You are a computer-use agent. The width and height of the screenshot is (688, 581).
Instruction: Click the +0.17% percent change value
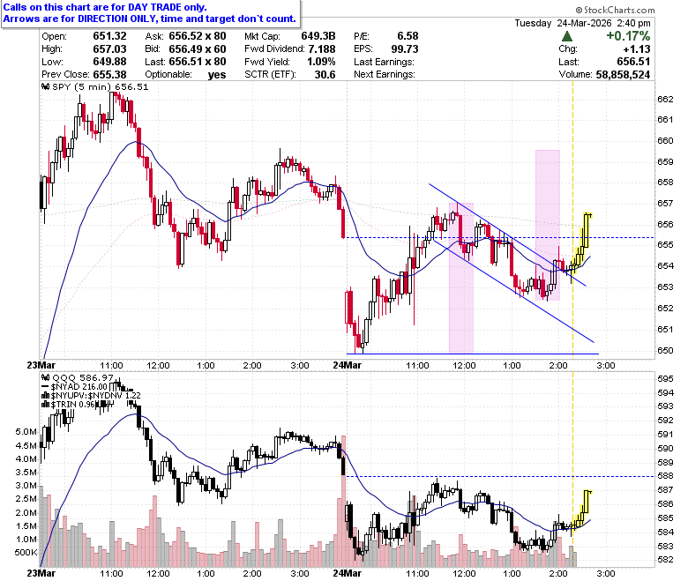[x=628, y=36]
